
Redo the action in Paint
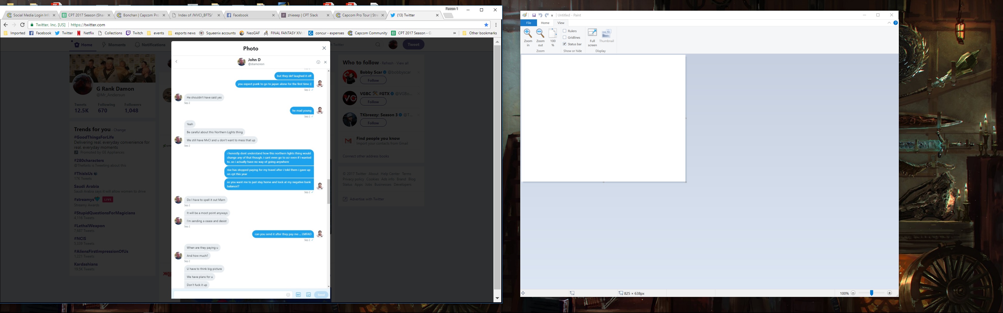[546, 15]
